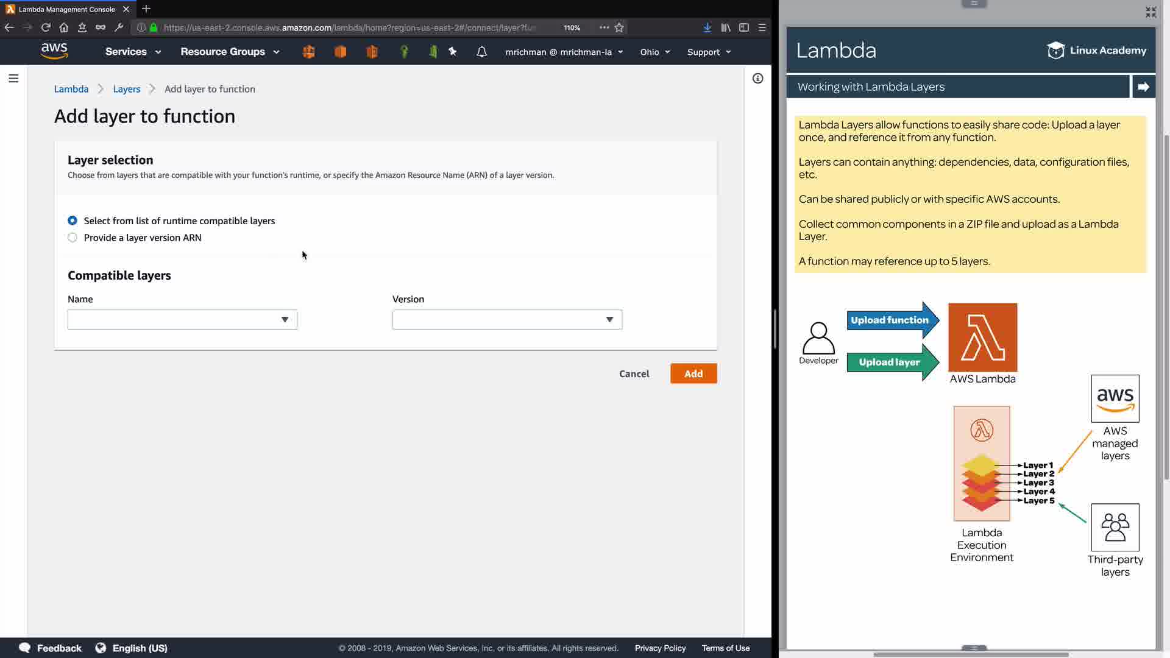Image resolution: width=1170 pixels, height=658 pixels.
Task: Click the Layers breadcrumb link
Action: 126,89
